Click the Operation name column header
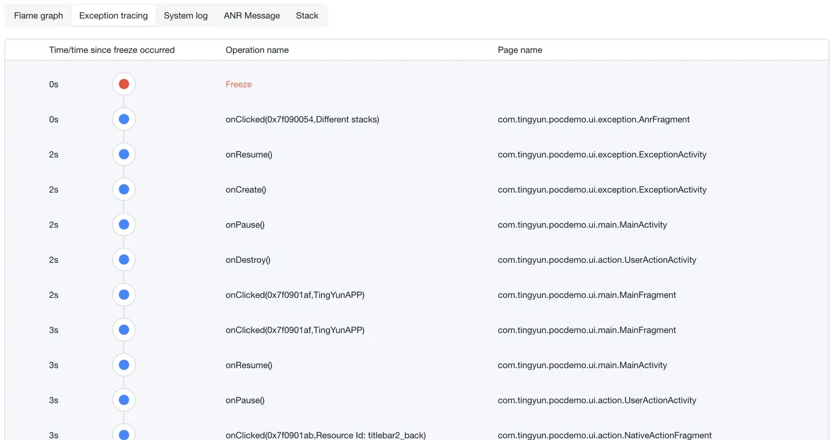This screenshot has width=836, height=440. (257, 50)
